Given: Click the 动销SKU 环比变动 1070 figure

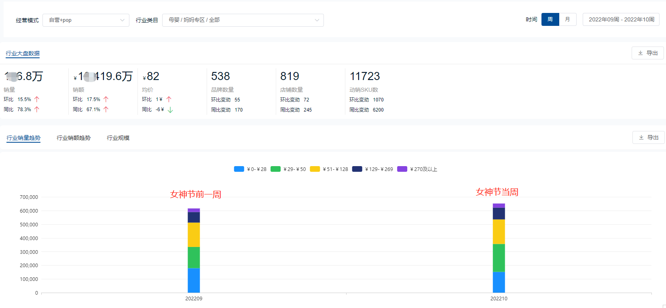Looking at the screenshot, I should click(378, 99).
